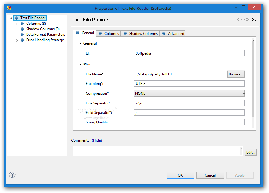Confirm with the OK button
This screenshot has height=193, width=269.
pyautogui.click(x=180, y=175)
